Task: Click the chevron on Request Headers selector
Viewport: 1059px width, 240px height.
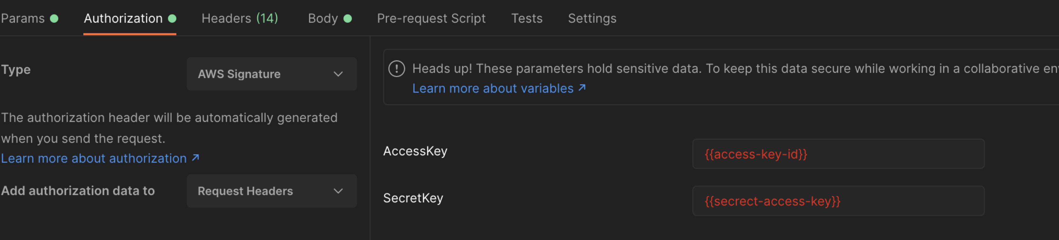Action: (338, 191)
